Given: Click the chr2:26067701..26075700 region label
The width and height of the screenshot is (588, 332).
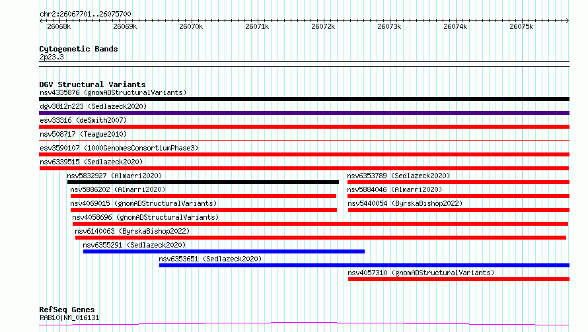Looking at the screenshot, I should 85,14.
